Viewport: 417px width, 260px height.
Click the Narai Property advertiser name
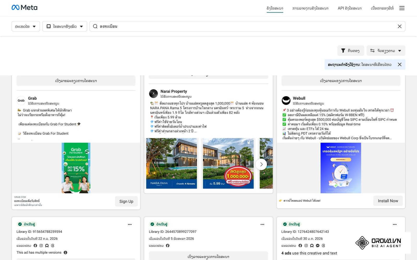pyautogui.click(x=174, y=91)
